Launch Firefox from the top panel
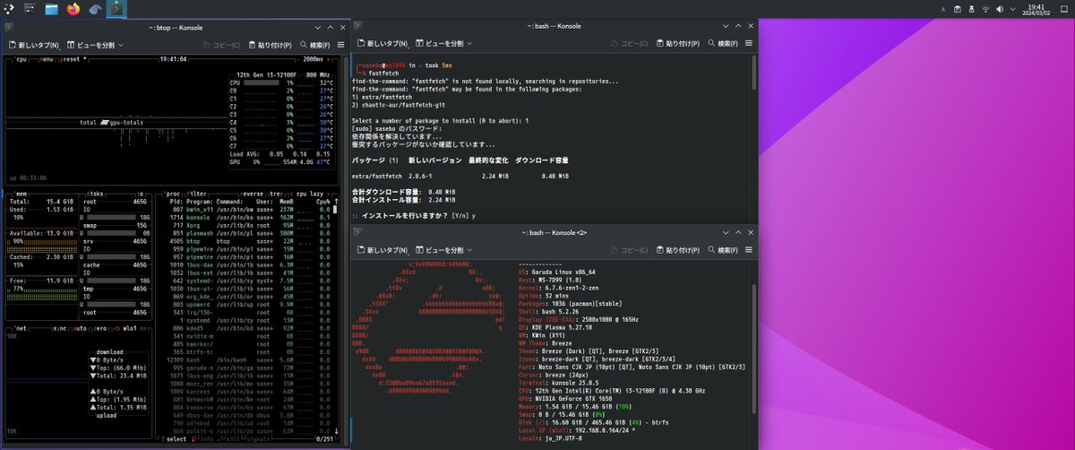The image size is (1075, 450). (x=73, y=9)
